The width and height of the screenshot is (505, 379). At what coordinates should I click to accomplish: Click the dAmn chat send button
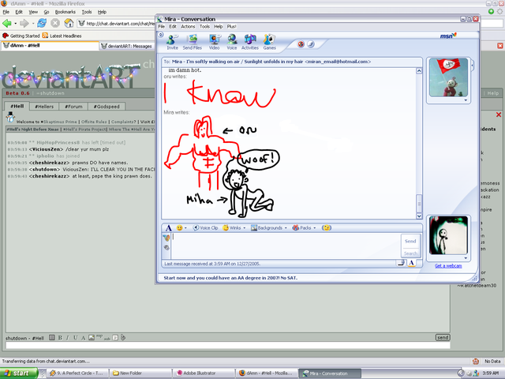[443, 337]
